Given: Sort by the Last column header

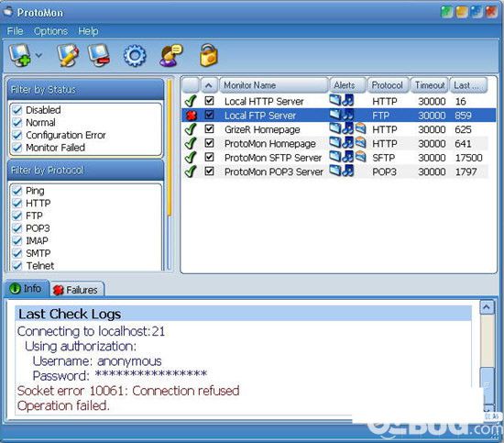Looking at the screenshot, I should tap(468, 85).
